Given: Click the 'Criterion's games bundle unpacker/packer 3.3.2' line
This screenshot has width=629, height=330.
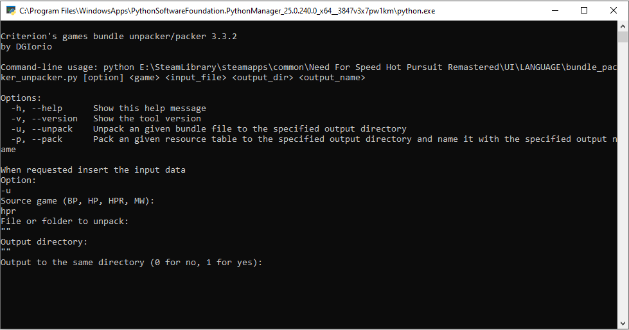Looking at the screenshot, I should [x=119, y=37].
